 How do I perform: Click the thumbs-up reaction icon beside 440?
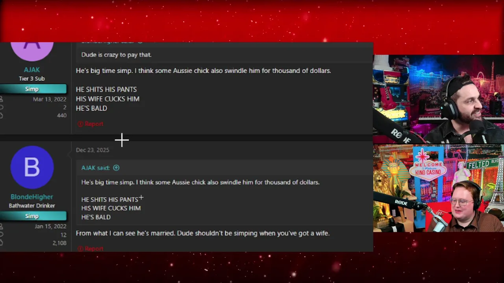click(x=1, y=115)
